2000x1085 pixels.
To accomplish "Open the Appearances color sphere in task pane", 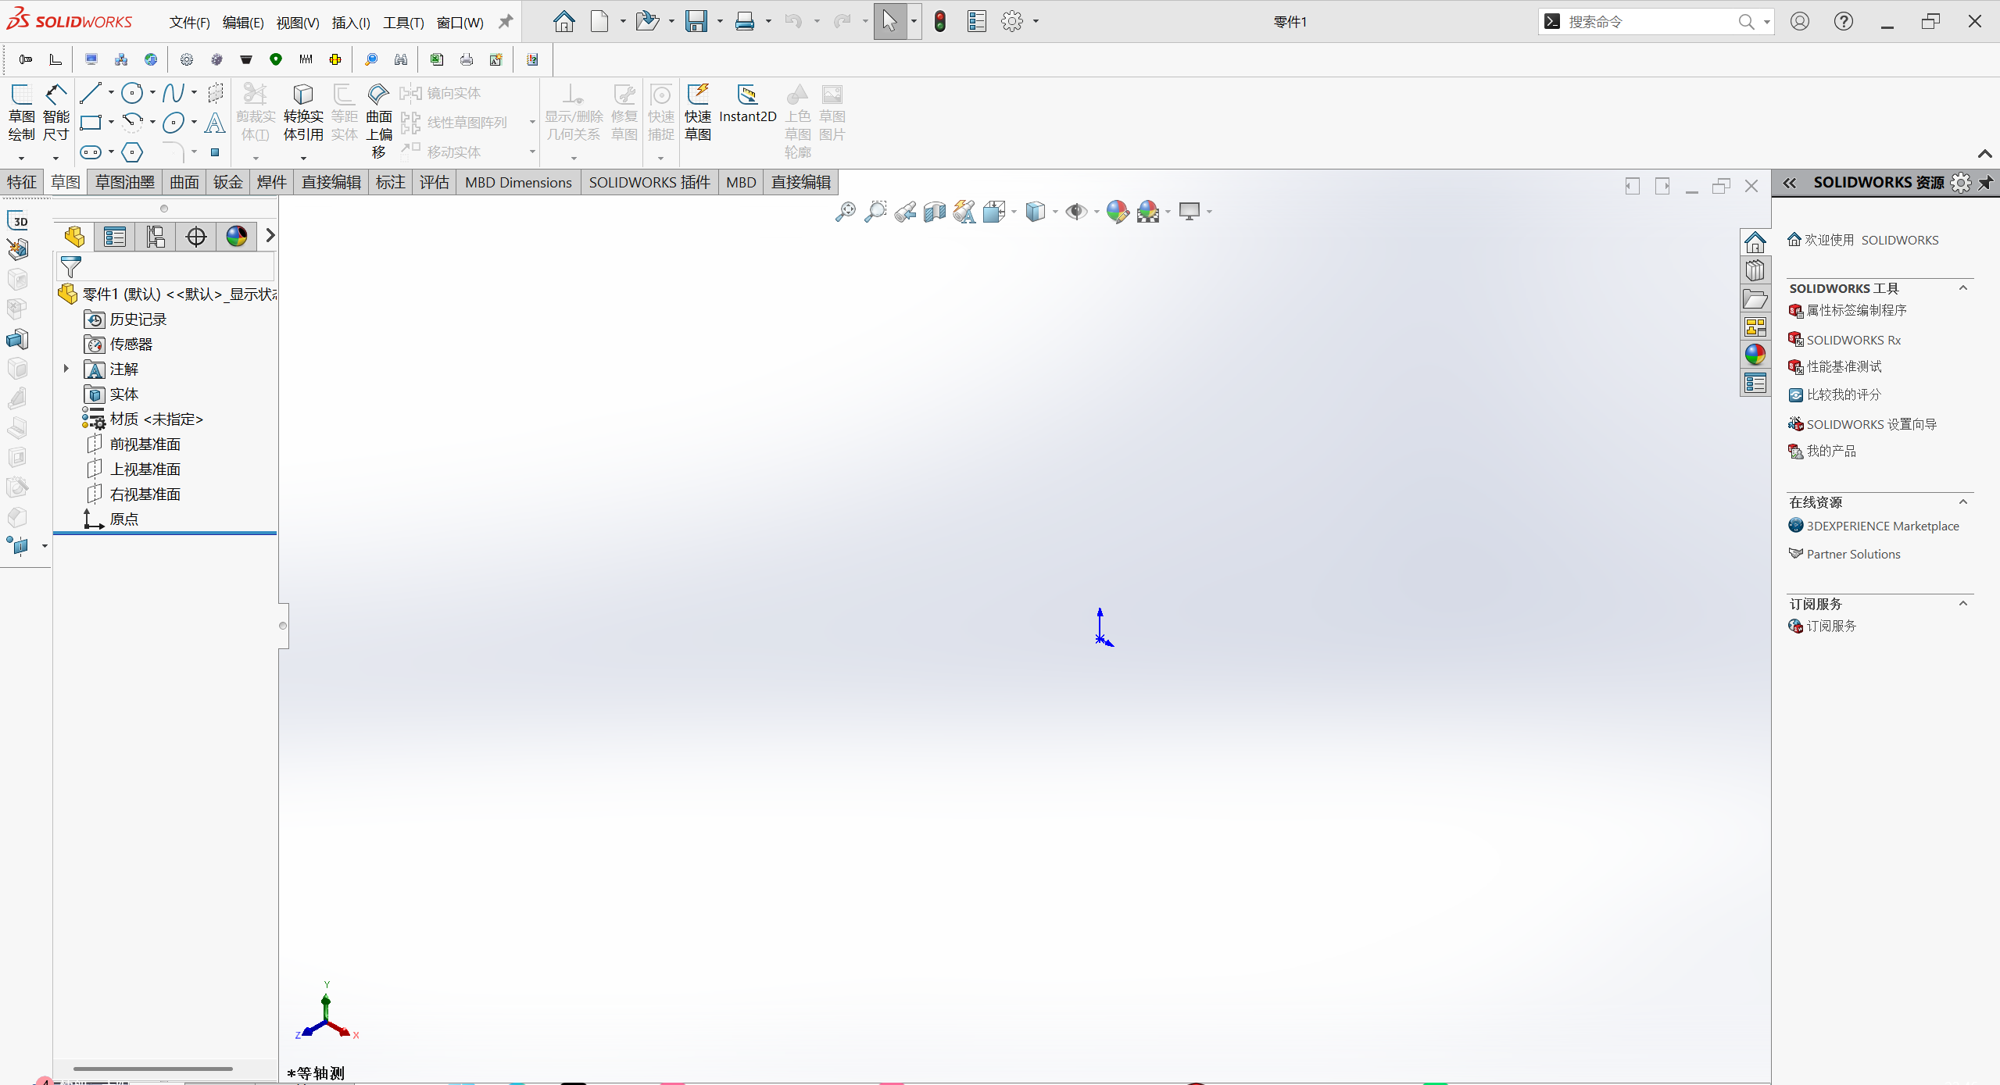I will (1755, 355).
